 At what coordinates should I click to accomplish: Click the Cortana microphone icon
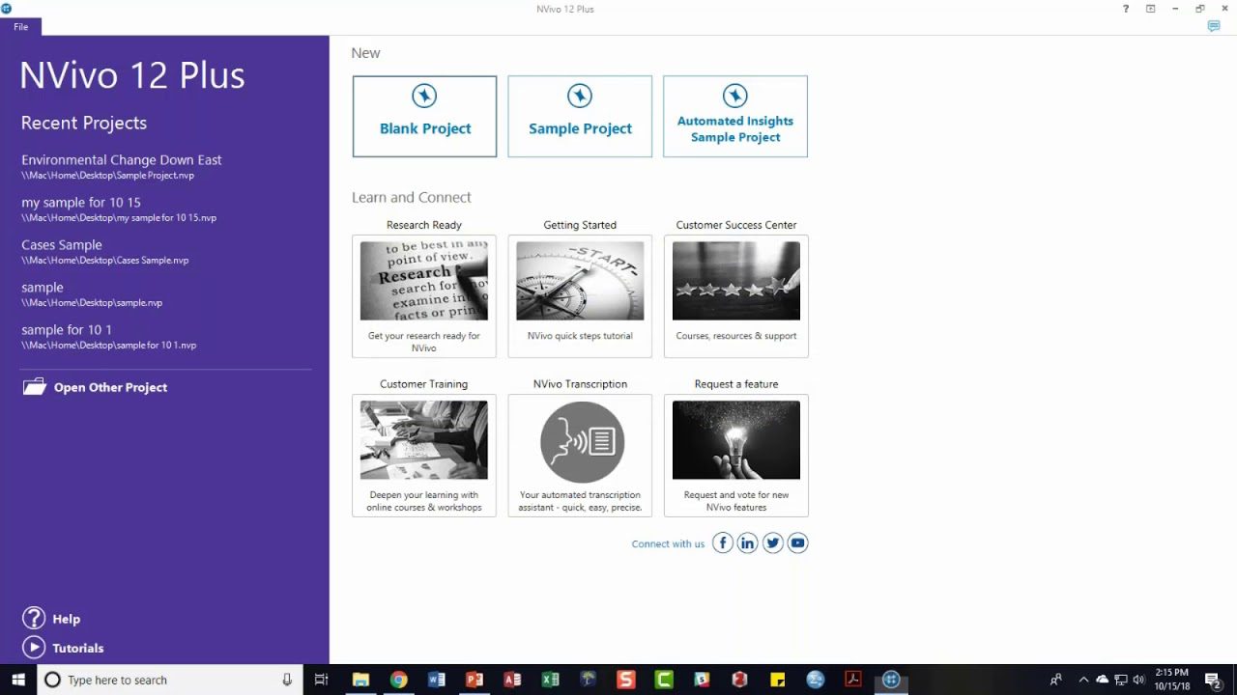(287, 680)
